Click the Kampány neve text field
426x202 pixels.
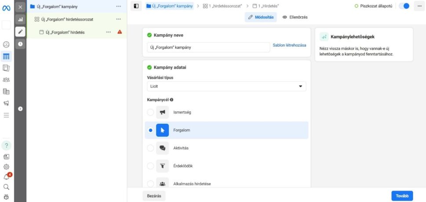(208, 47)
